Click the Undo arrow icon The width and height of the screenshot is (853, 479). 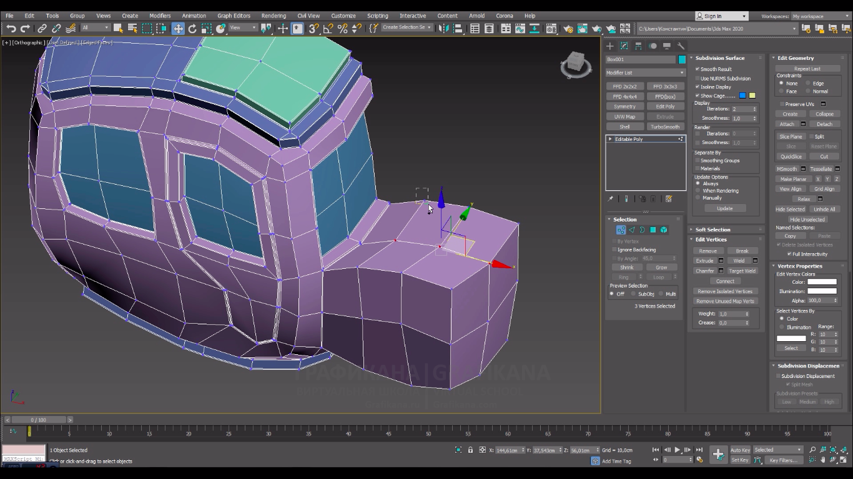(x=11, y=28)
